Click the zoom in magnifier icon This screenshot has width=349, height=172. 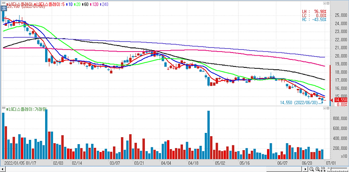pos(317,169)
